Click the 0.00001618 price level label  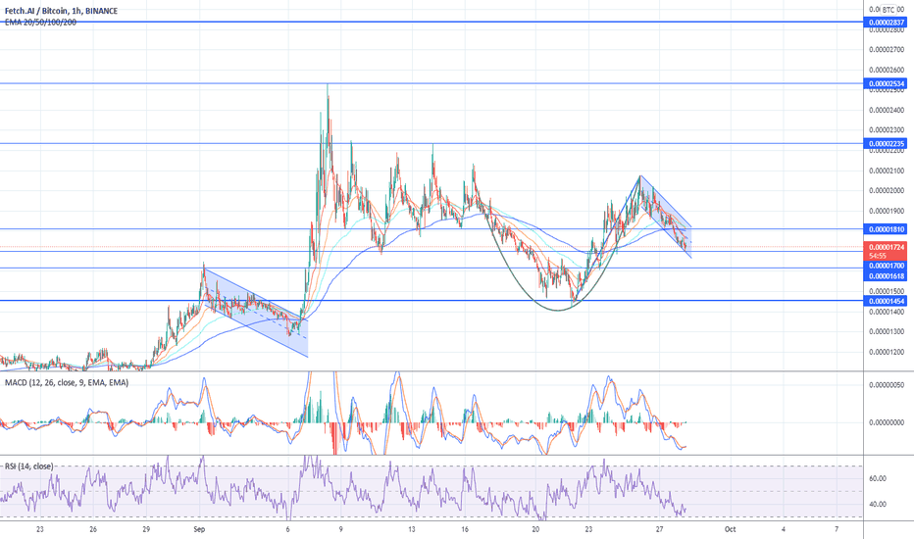pyautogui.click(x=886, y=276)
